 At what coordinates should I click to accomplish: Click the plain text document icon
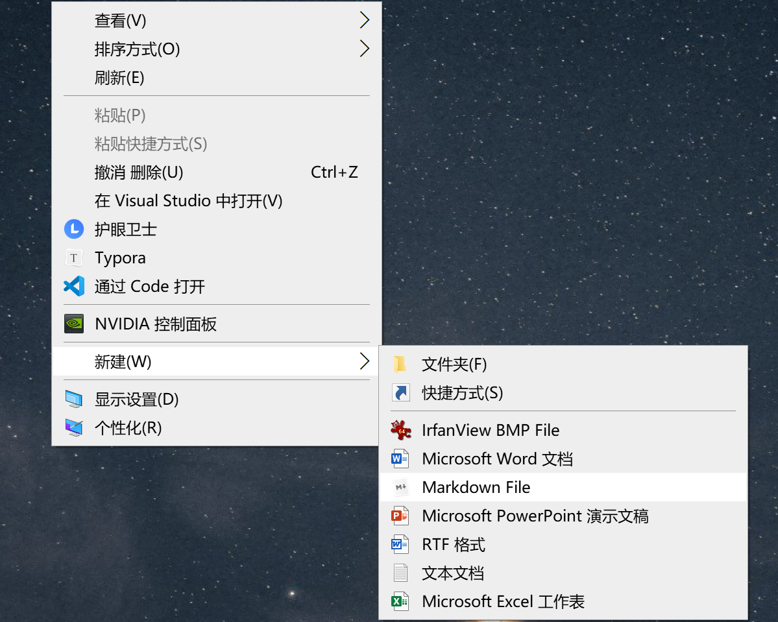point(400,573)
